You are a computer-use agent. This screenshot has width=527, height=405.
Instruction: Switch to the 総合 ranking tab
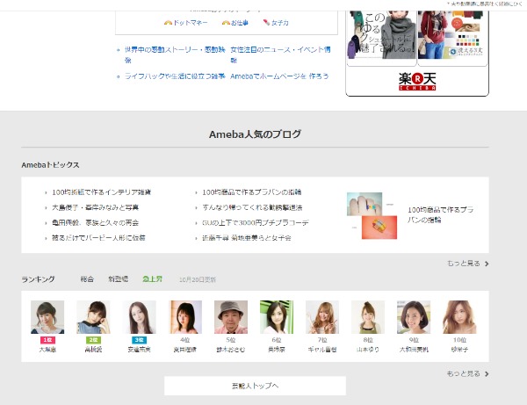87,278
